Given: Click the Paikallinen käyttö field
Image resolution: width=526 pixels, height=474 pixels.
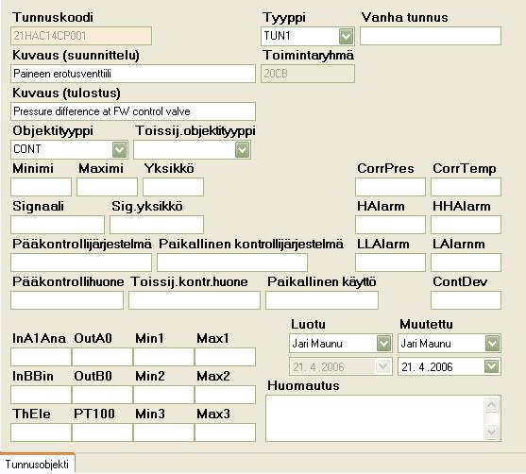Looking at the screenshot, I should 322,300.
